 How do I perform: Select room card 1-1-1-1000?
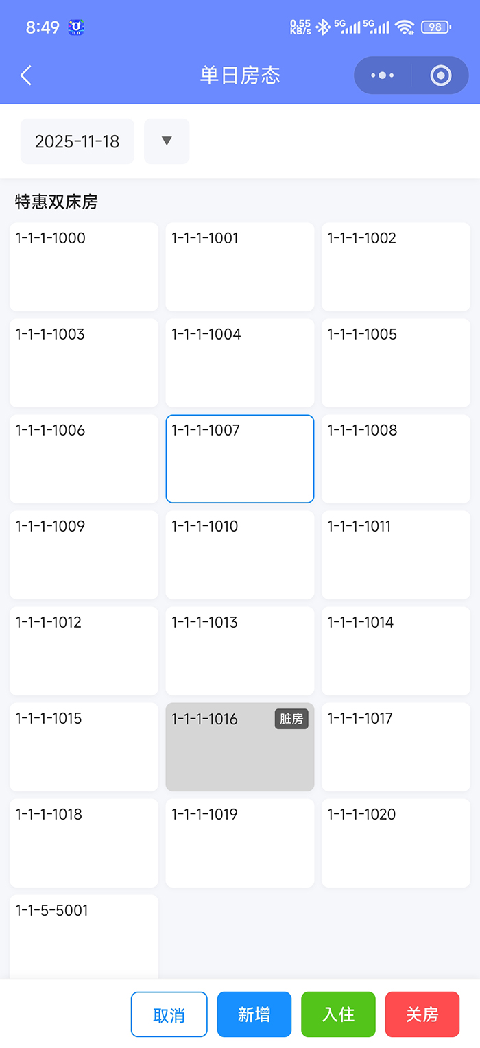pyautogui.click(x=84, y=267)
